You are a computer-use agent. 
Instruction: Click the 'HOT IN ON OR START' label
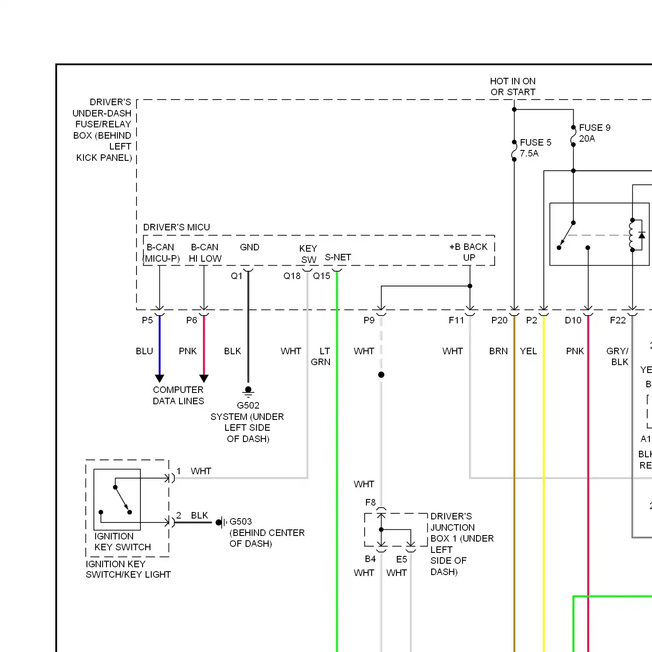point(513,86)
